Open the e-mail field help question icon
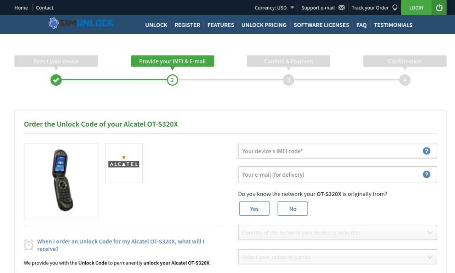 427,175
